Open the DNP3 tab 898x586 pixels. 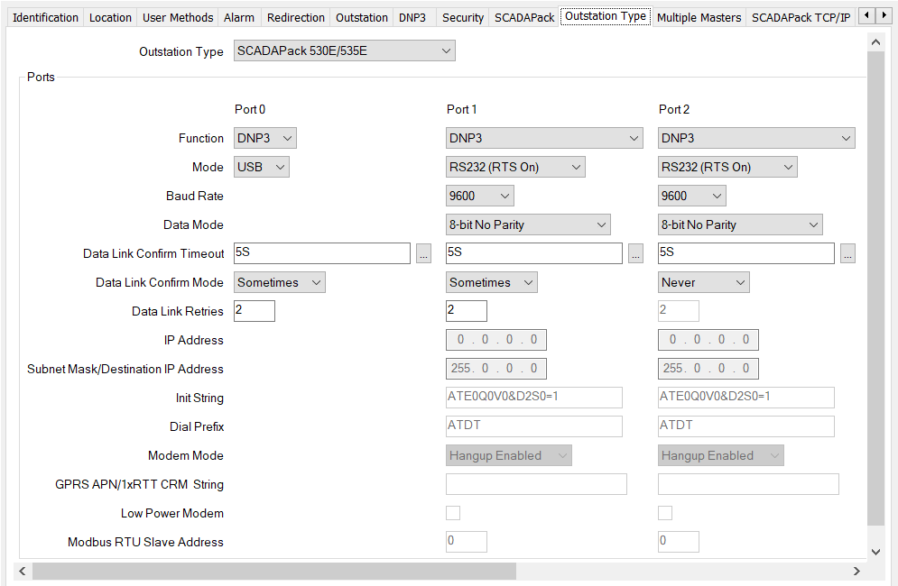[x=412, y=16]
